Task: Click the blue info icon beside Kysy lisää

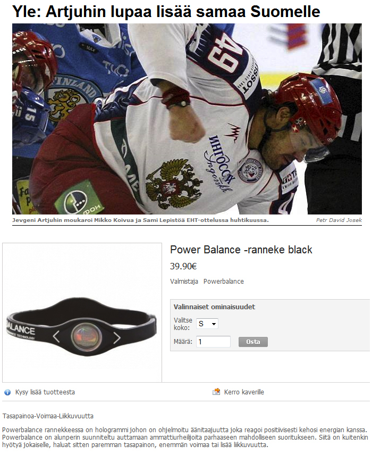Action: pos(7,392)
